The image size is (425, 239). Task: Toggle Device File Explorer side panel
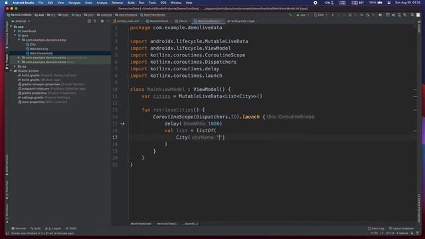419,208
